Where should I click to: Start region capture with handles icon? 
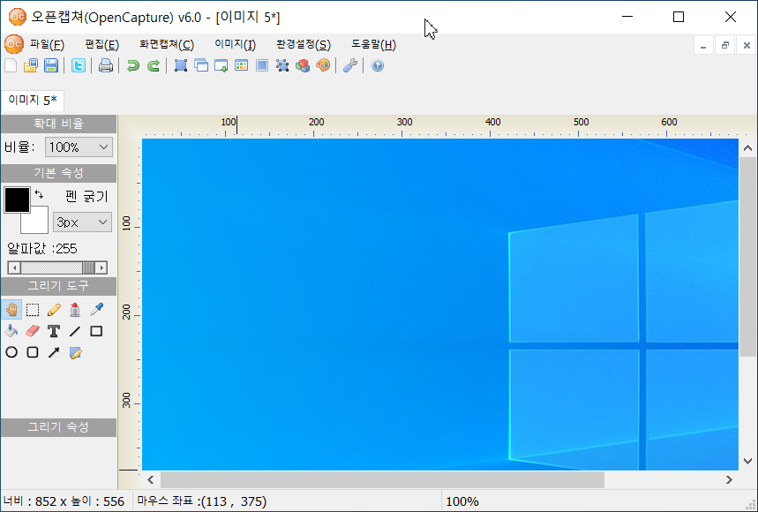(x=181, y=65)
